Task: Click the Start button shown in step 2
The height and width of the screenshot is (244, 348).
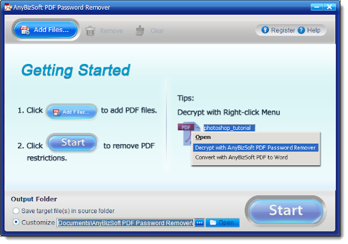Action: coord(72,143)
